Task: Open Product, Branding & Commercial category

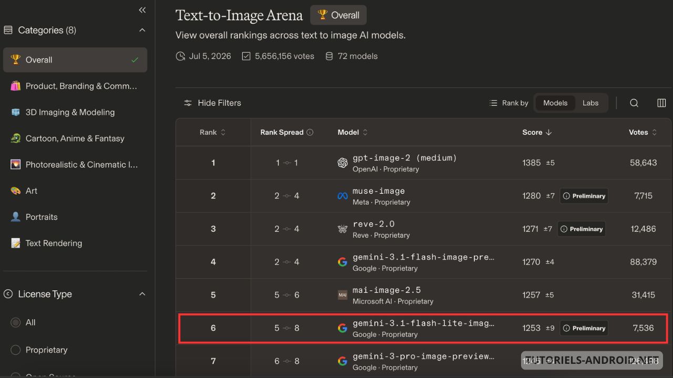Action: pyautogui.click(x=75, y=86)
